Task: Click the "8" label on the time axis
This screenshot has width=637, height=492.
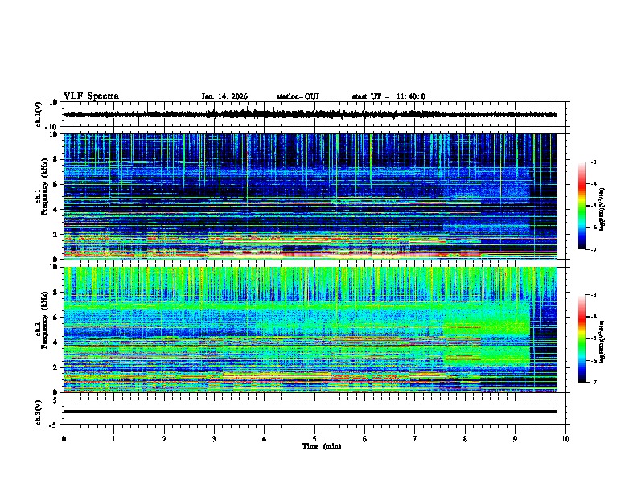Action: 465,439
